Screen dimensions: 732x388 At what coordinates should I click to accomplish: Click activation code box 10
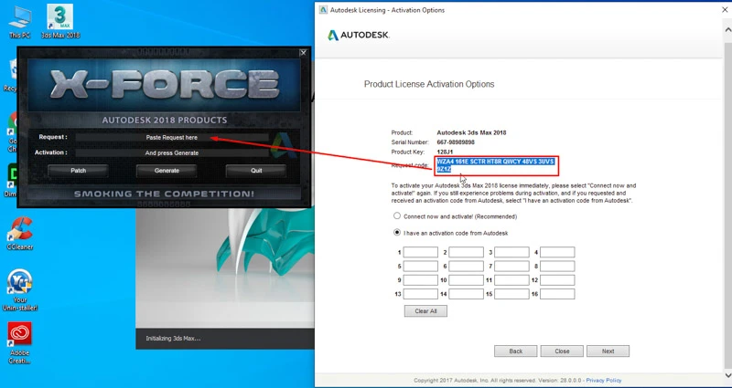(x=467, y=280)
